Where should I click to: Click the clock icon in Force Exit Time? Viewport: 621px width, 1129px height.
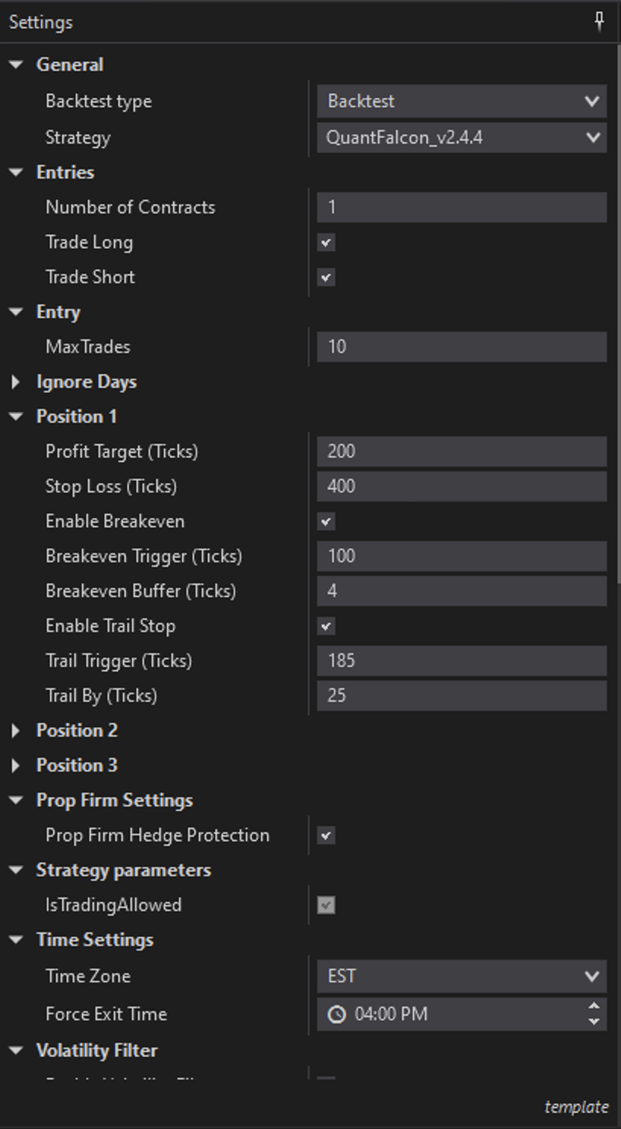336,1014
